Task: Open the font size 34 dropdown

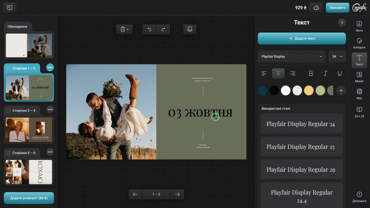Action: 337,57
